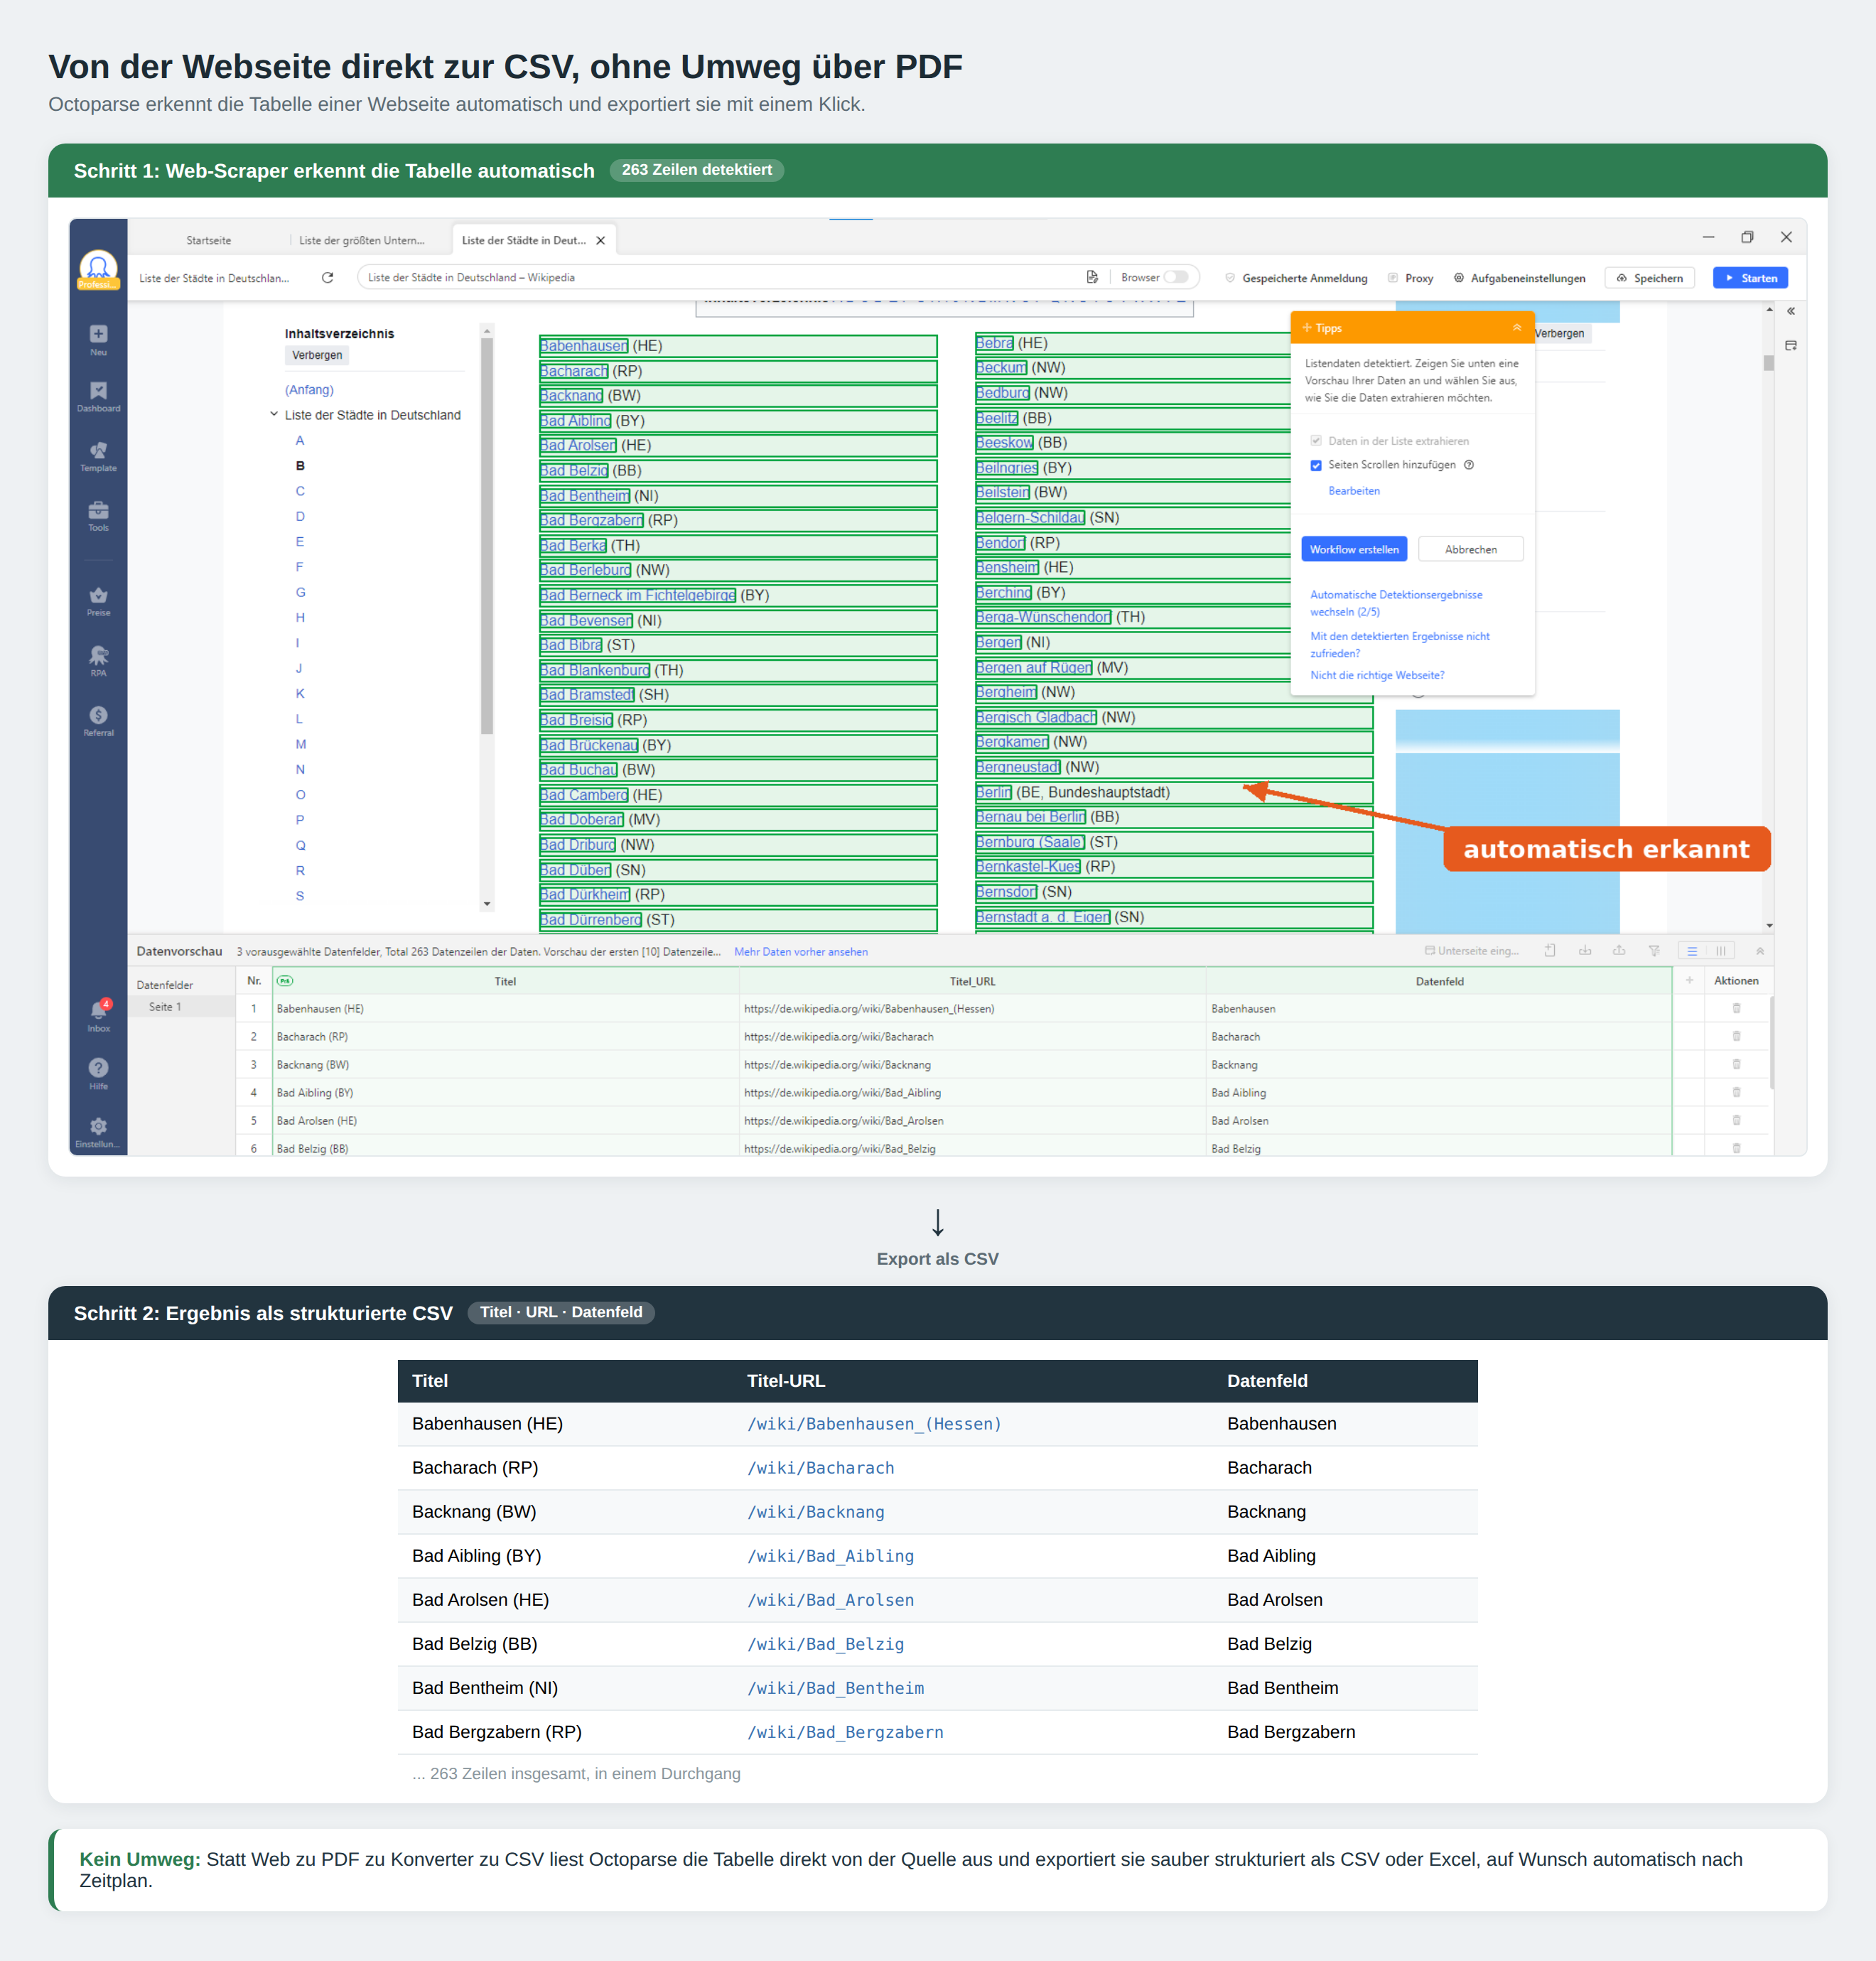Screen dimensions: 1876x1961
Task: Click the Starten button
Action: pyautogui.click(x=1750, y=278)
